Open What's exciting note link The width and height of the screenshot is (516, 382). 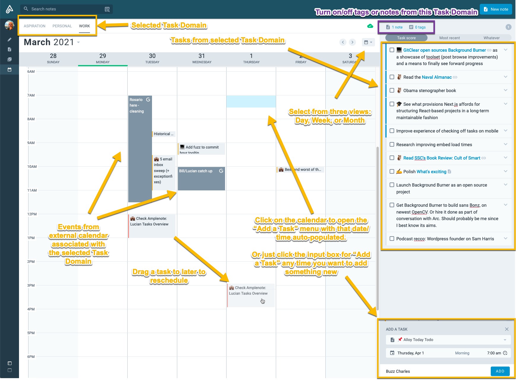[x=431, y=172]
